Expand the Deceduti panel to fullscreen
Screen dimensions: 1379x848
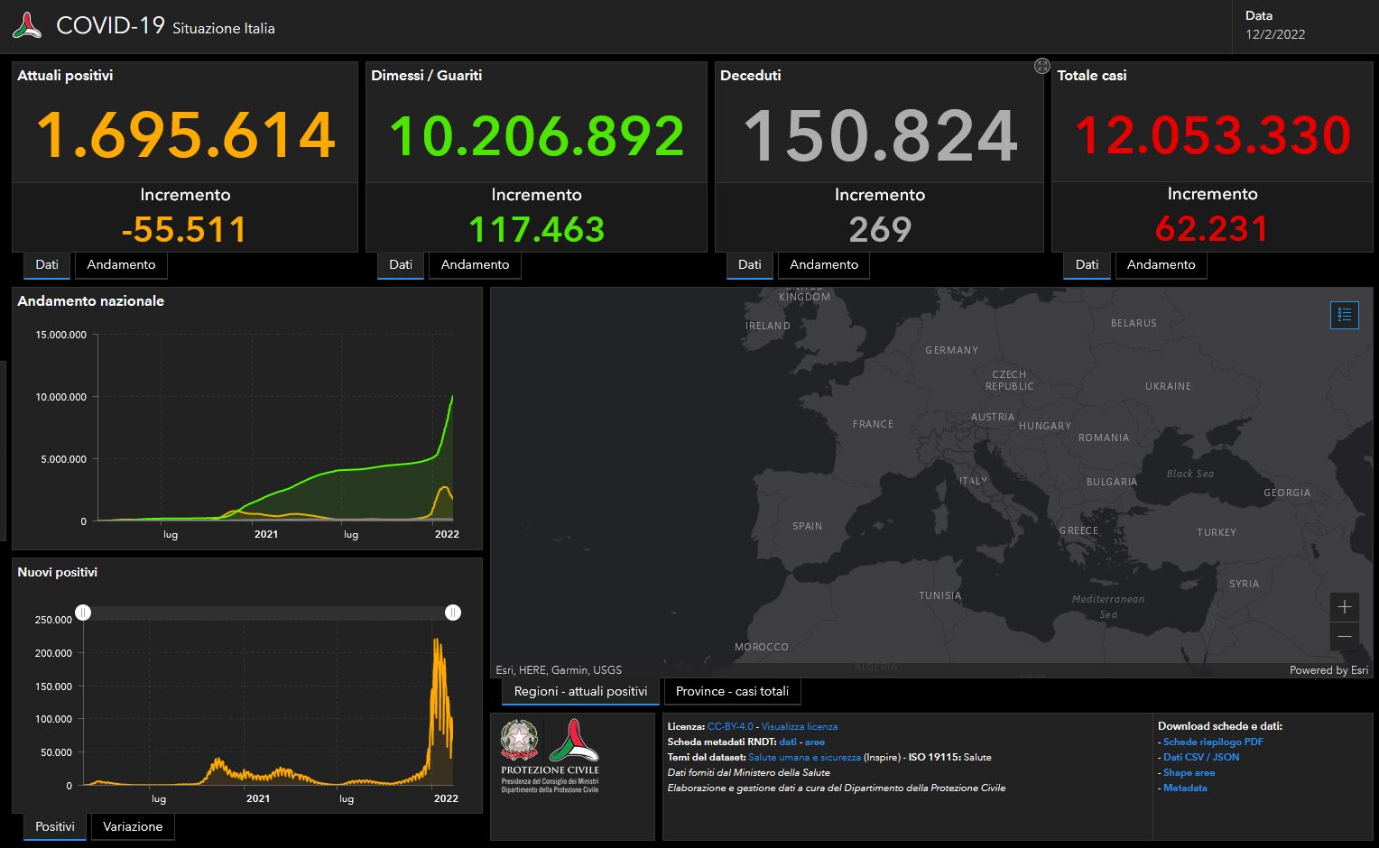1041,66
